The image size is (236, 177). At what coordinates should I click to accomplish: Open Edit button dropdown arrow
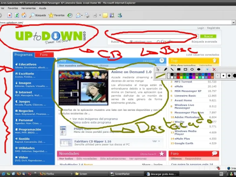[x=100, y=15]
